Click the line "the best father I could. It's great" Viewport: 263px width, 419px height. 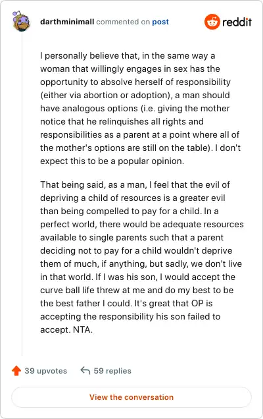[x=126, y=303]
